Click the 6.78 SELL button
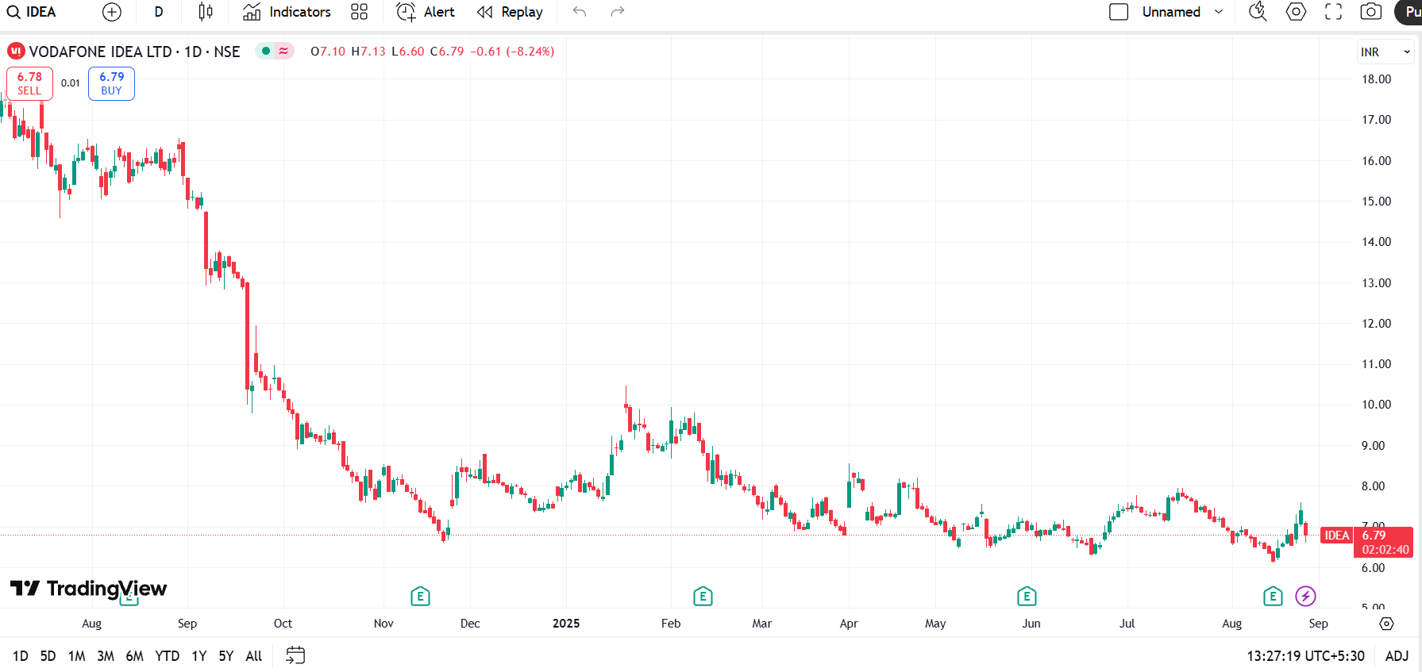 tap(29, 83)
